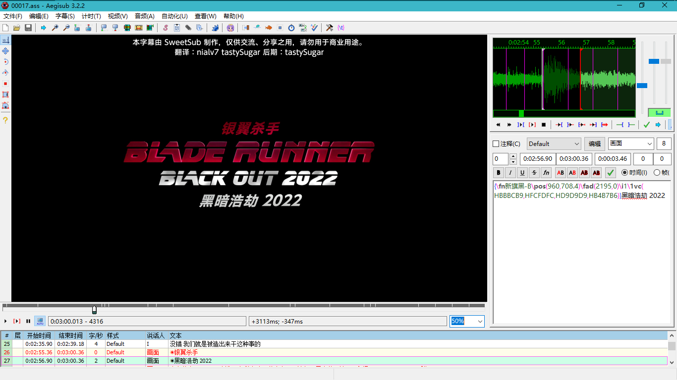Open visual typesetting help question icon
Screen dimensions: 677x380
click(5, 120)
